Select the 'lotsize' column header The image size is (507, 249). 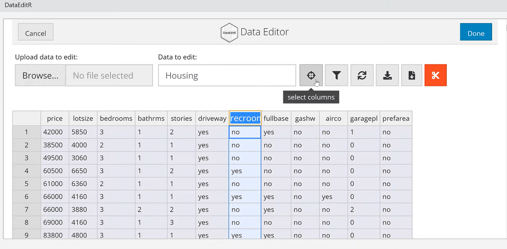(x=83, y=118)
